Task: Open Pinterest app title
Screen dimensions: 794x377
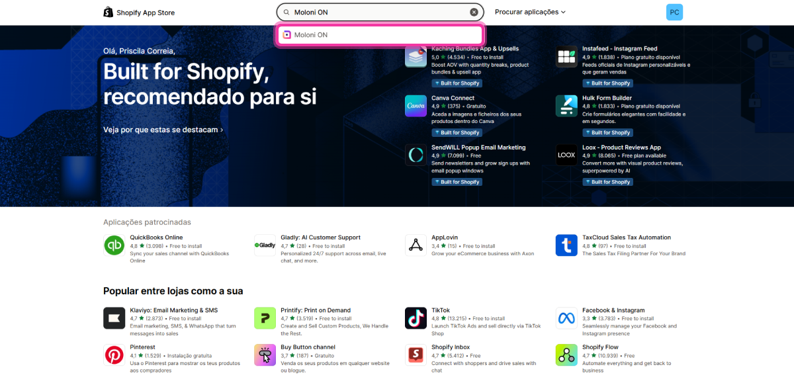Action: point(142,347)
